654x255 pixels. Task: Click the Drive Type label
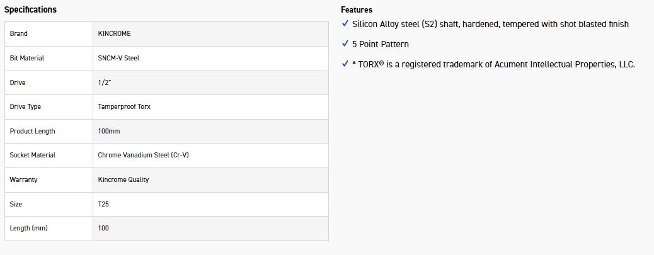point(25,106)
